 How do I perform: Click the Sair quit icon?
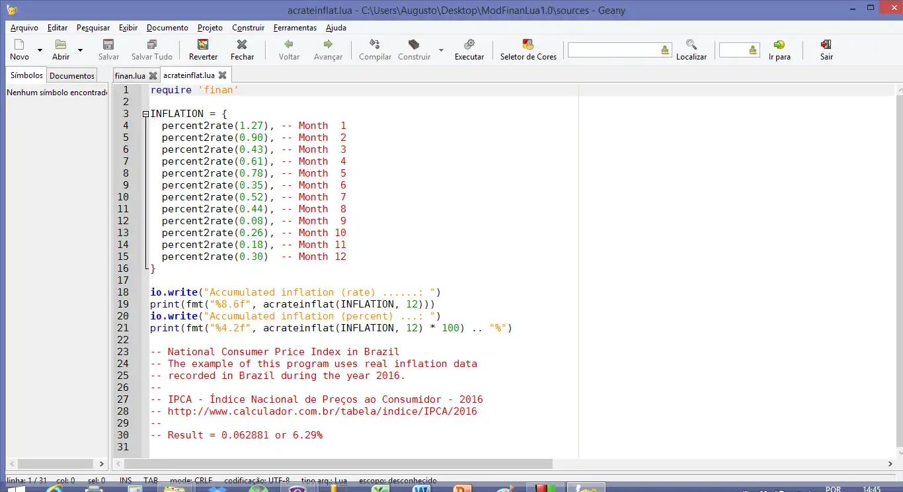[x=826, y=45]
